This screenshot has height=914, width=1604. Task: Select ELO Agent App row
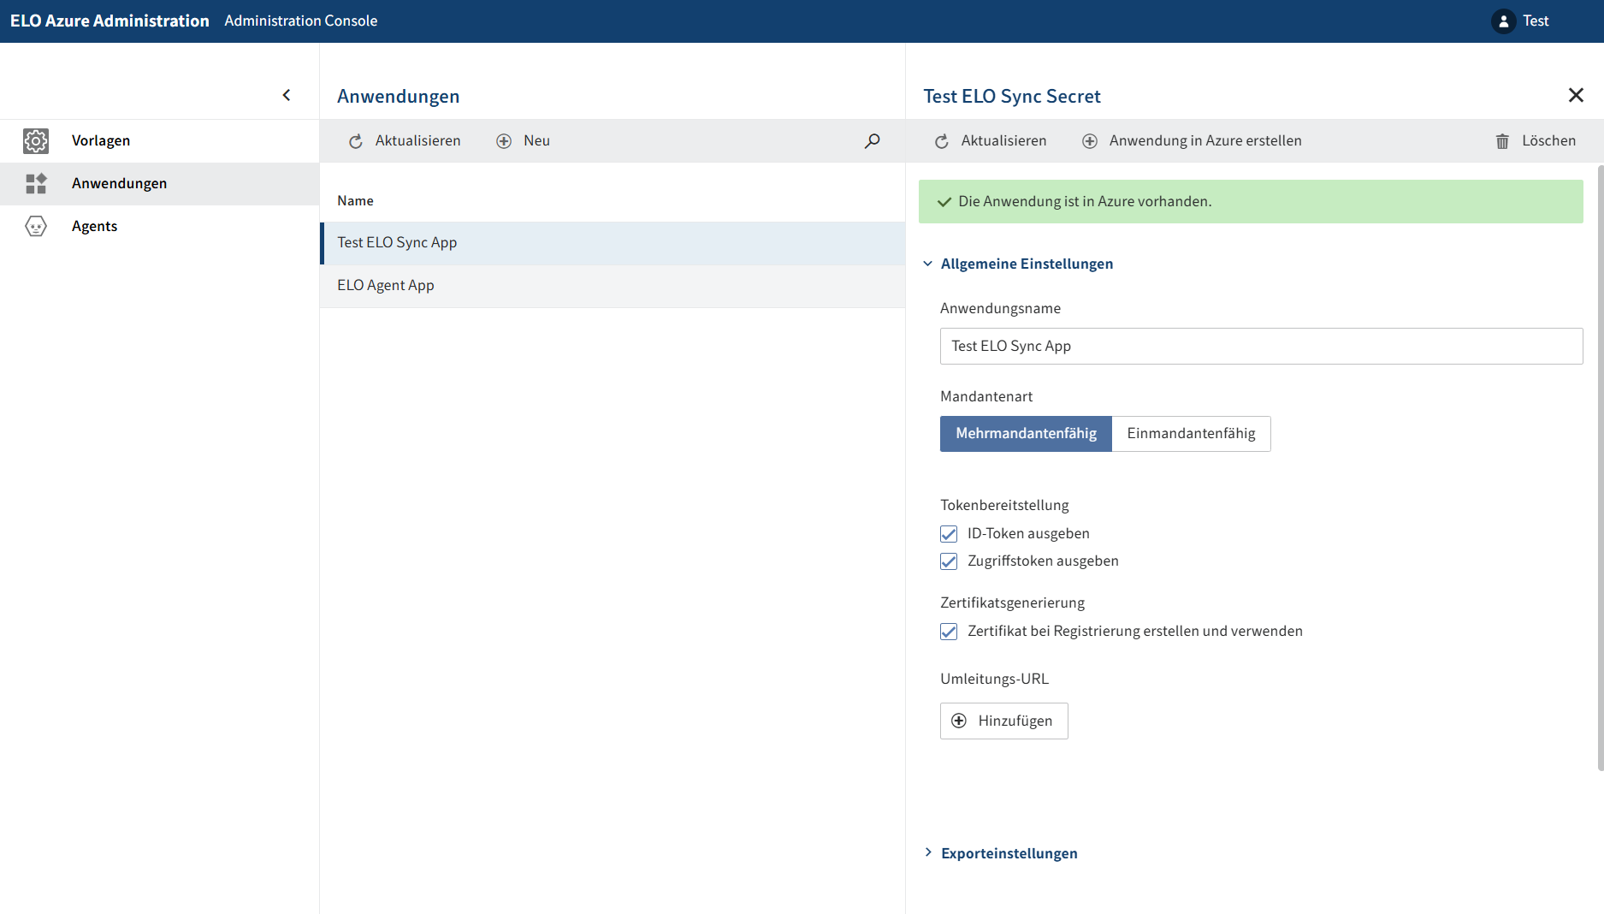pyautogui.click(x=613, y=286)
